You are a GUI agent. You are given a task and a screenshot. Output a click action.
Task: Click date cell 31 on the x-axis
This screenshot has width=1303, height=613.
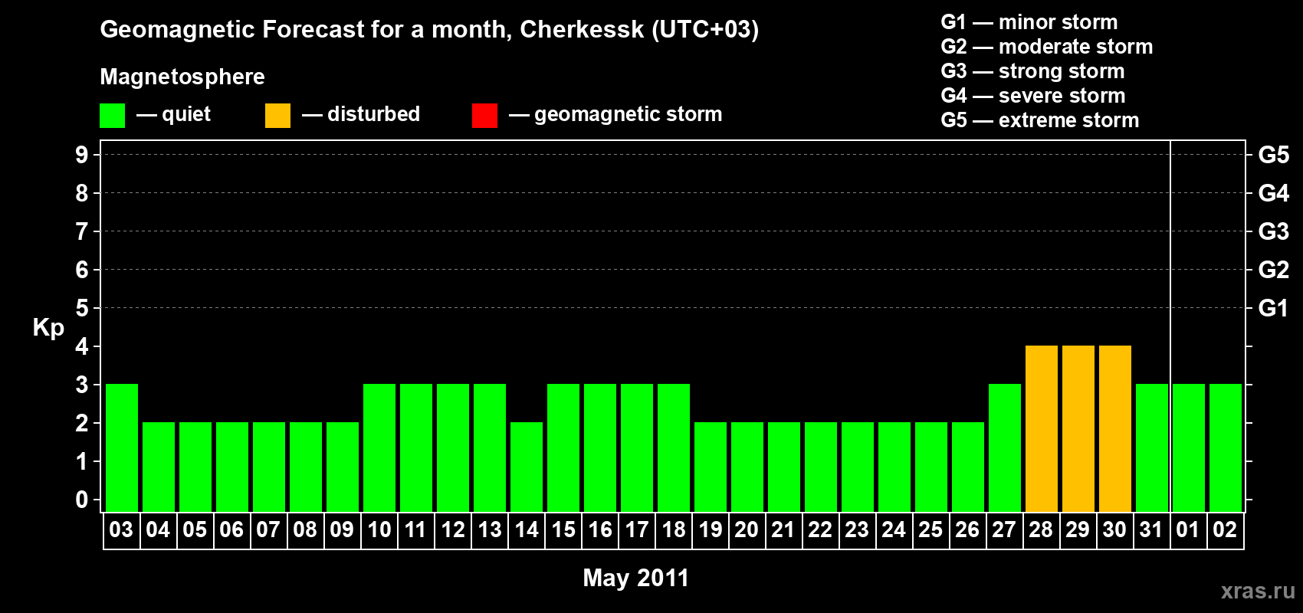1152,530
